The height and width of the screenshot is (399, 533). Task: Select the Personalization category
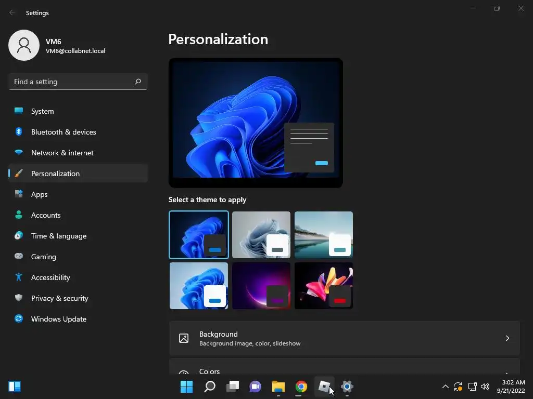[78, 174]
